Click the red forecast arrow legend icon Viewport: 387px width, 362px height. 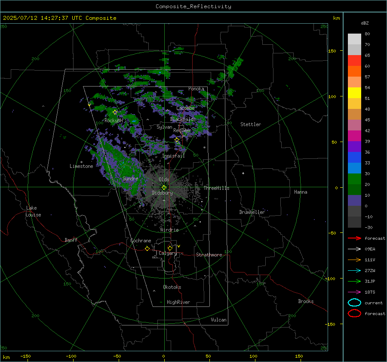click(x=354, y=238)
